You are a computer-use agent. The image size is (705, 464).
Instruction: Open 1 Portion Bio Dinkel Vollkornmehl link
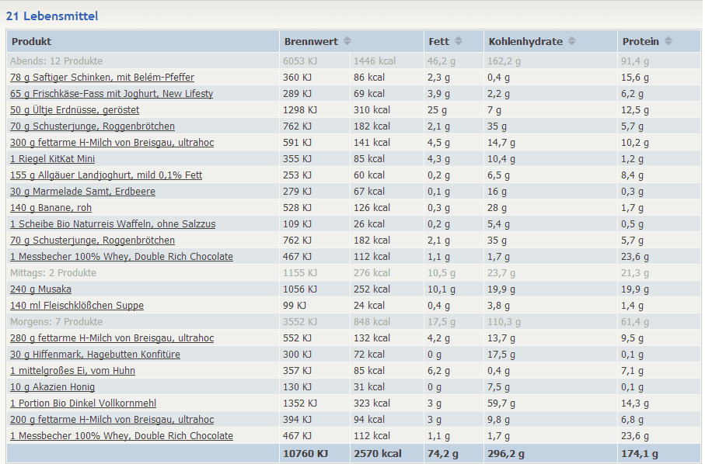click(x=83, y=403)
